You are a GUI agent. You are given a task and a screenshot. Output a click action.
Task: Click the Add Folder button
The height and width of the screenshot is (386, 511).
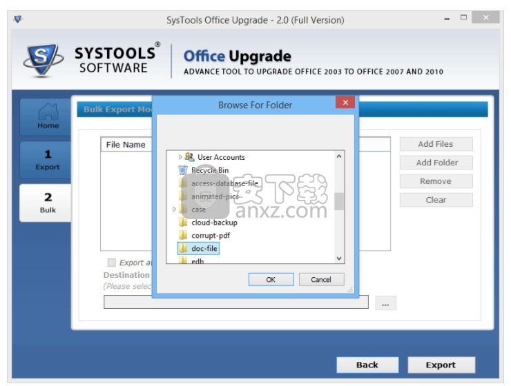(436, 163)
